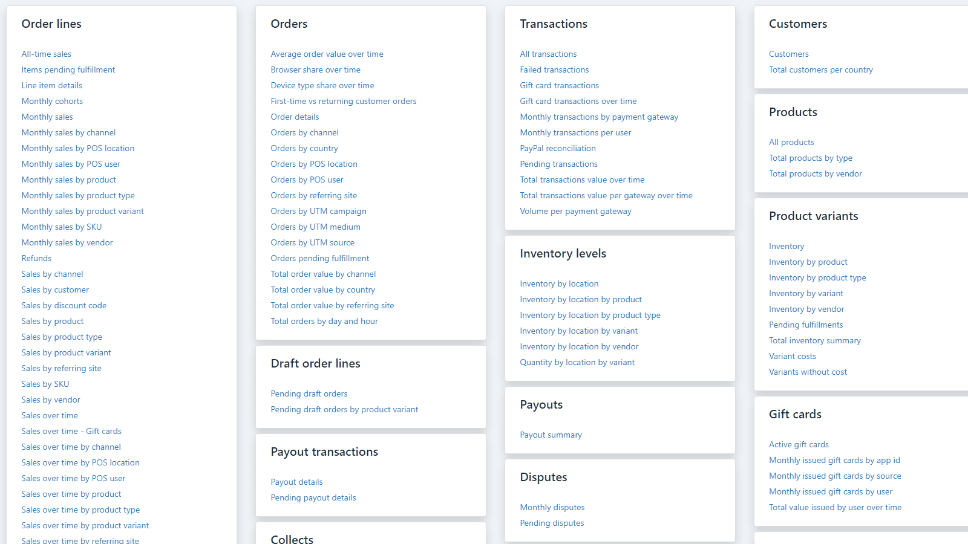Check Total orders by day and hour
Screen dimensions: 968x544
[x=324, y=321]
